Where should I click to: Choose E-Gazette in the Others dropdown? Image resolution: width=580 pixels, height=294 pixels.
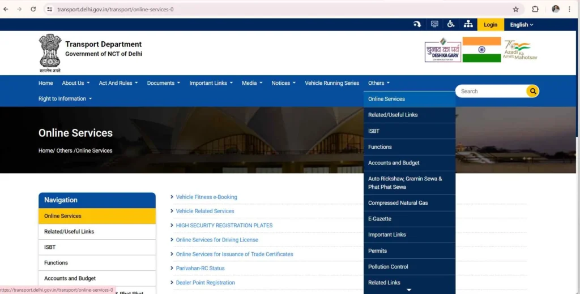[379, 219]
